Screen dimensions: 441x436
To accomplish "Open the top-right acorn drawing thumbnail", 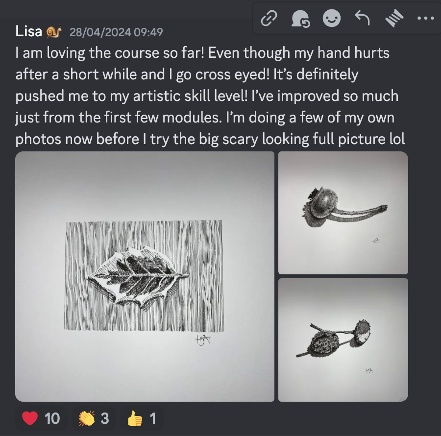I will coord(343,213).
